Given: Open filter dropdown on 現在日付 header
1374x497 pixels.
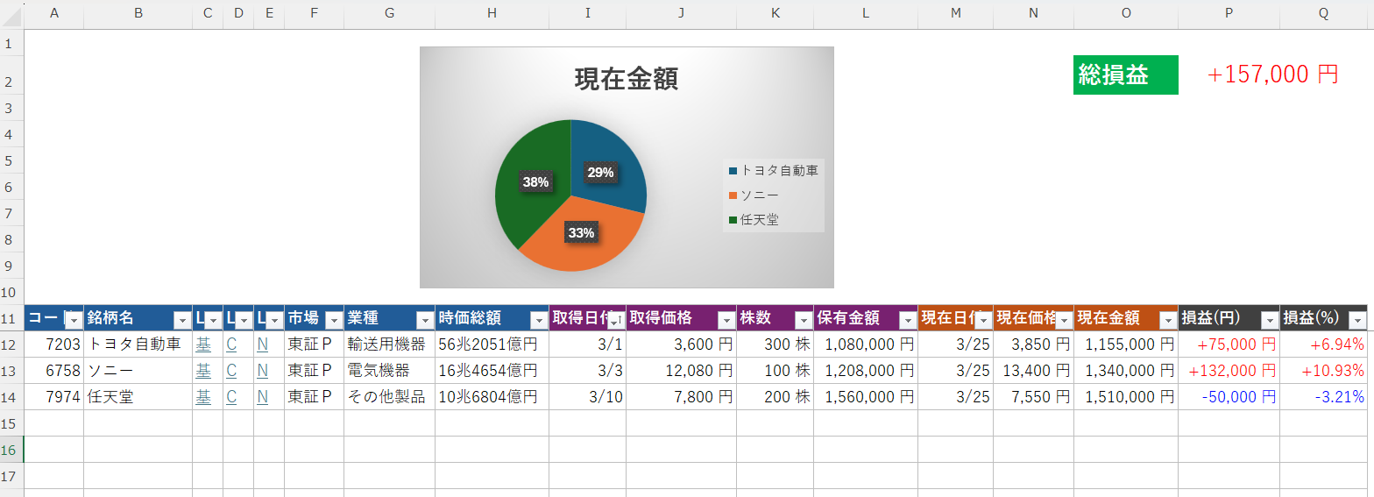Looking at the screenshot, I should coord(983,320).
